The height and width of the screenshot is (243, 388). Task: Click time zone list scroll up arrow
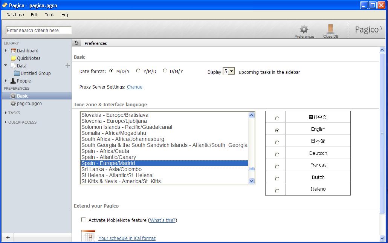coord(251,115)
